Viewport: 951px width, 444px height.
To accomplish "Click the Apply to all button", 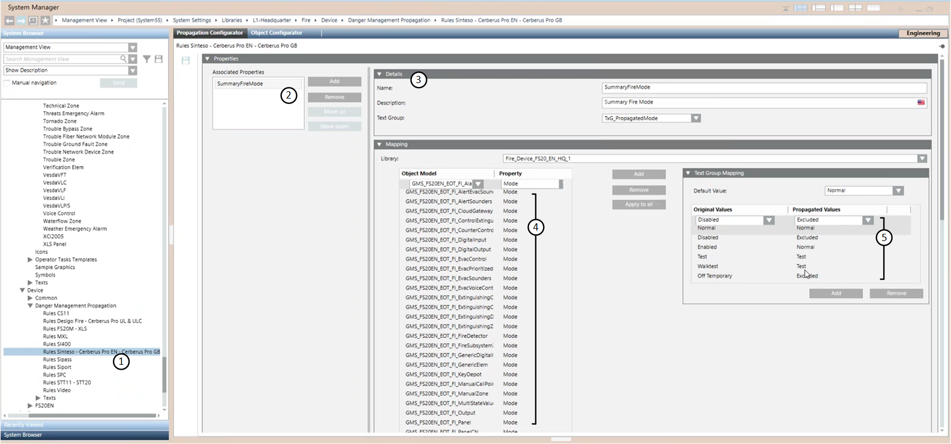I will pyautogui.click(x=639, y=205).
